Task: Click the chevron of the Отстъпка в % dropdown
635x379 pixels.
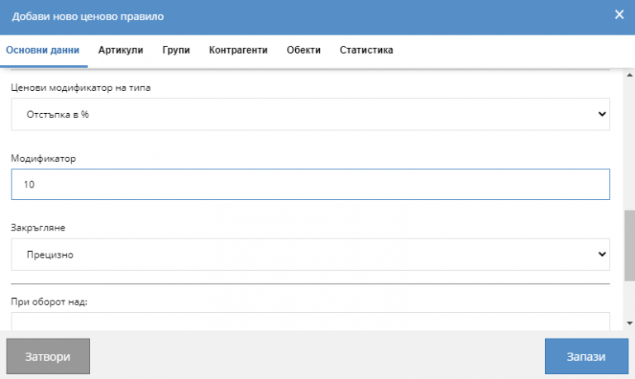Action: [601, 115]
